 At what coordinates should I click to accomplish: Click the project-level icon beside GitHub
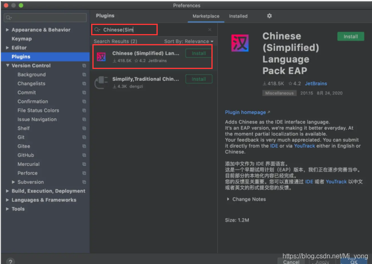click(84, 155)
